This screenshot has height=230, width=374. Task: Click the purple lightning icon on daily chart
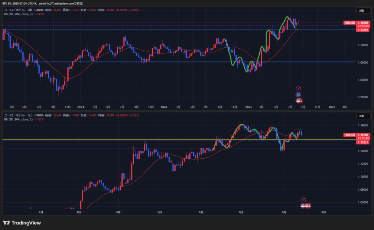tap(303, 200)
